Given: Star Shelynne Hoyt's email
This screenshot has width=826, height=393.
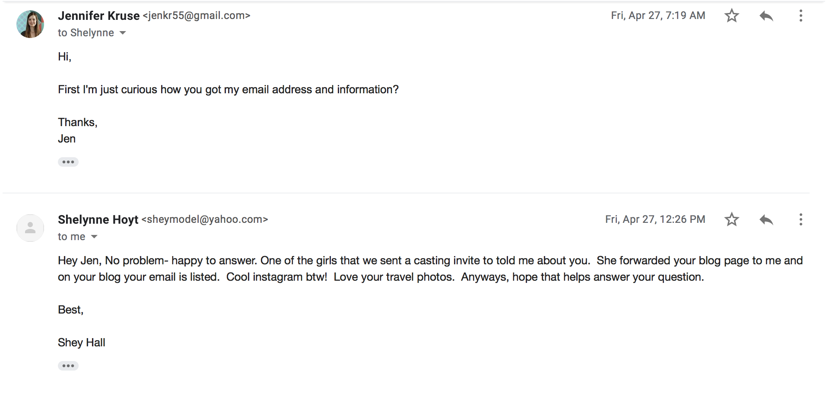Looking at the screenshot, I should click(731, 219).
